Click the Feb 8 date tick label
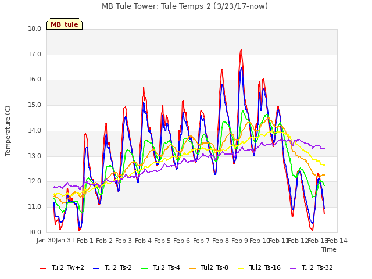The width and height of the screenshot is (372, 279). [x=220, y=241]
